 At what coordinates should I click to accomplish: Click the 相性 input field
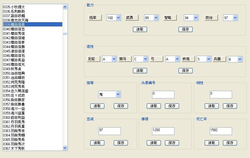pos(221,95)
